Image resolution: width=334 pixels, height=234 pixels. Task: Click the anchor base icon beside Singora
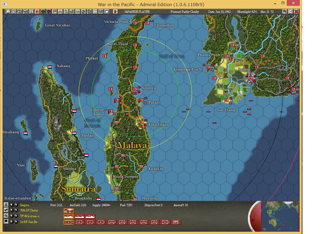point(6,205)
